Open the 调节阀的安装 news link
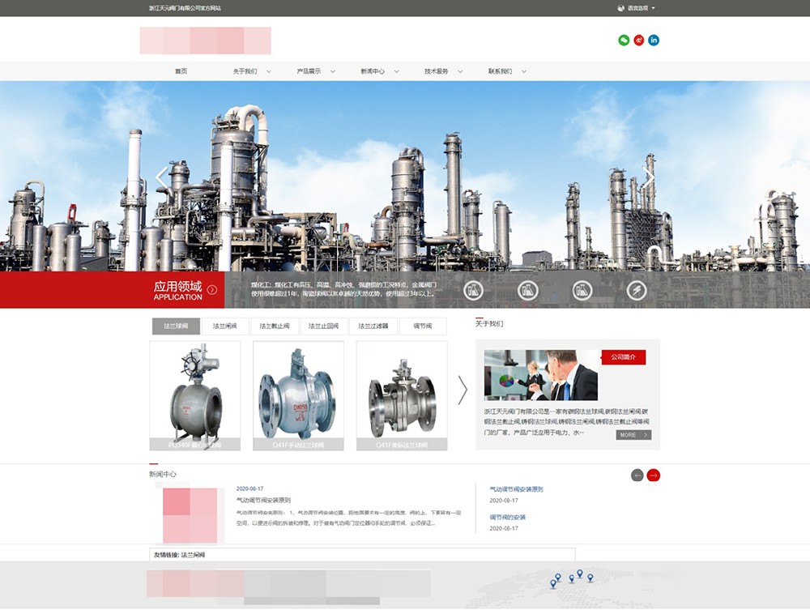 coord(508,517)
